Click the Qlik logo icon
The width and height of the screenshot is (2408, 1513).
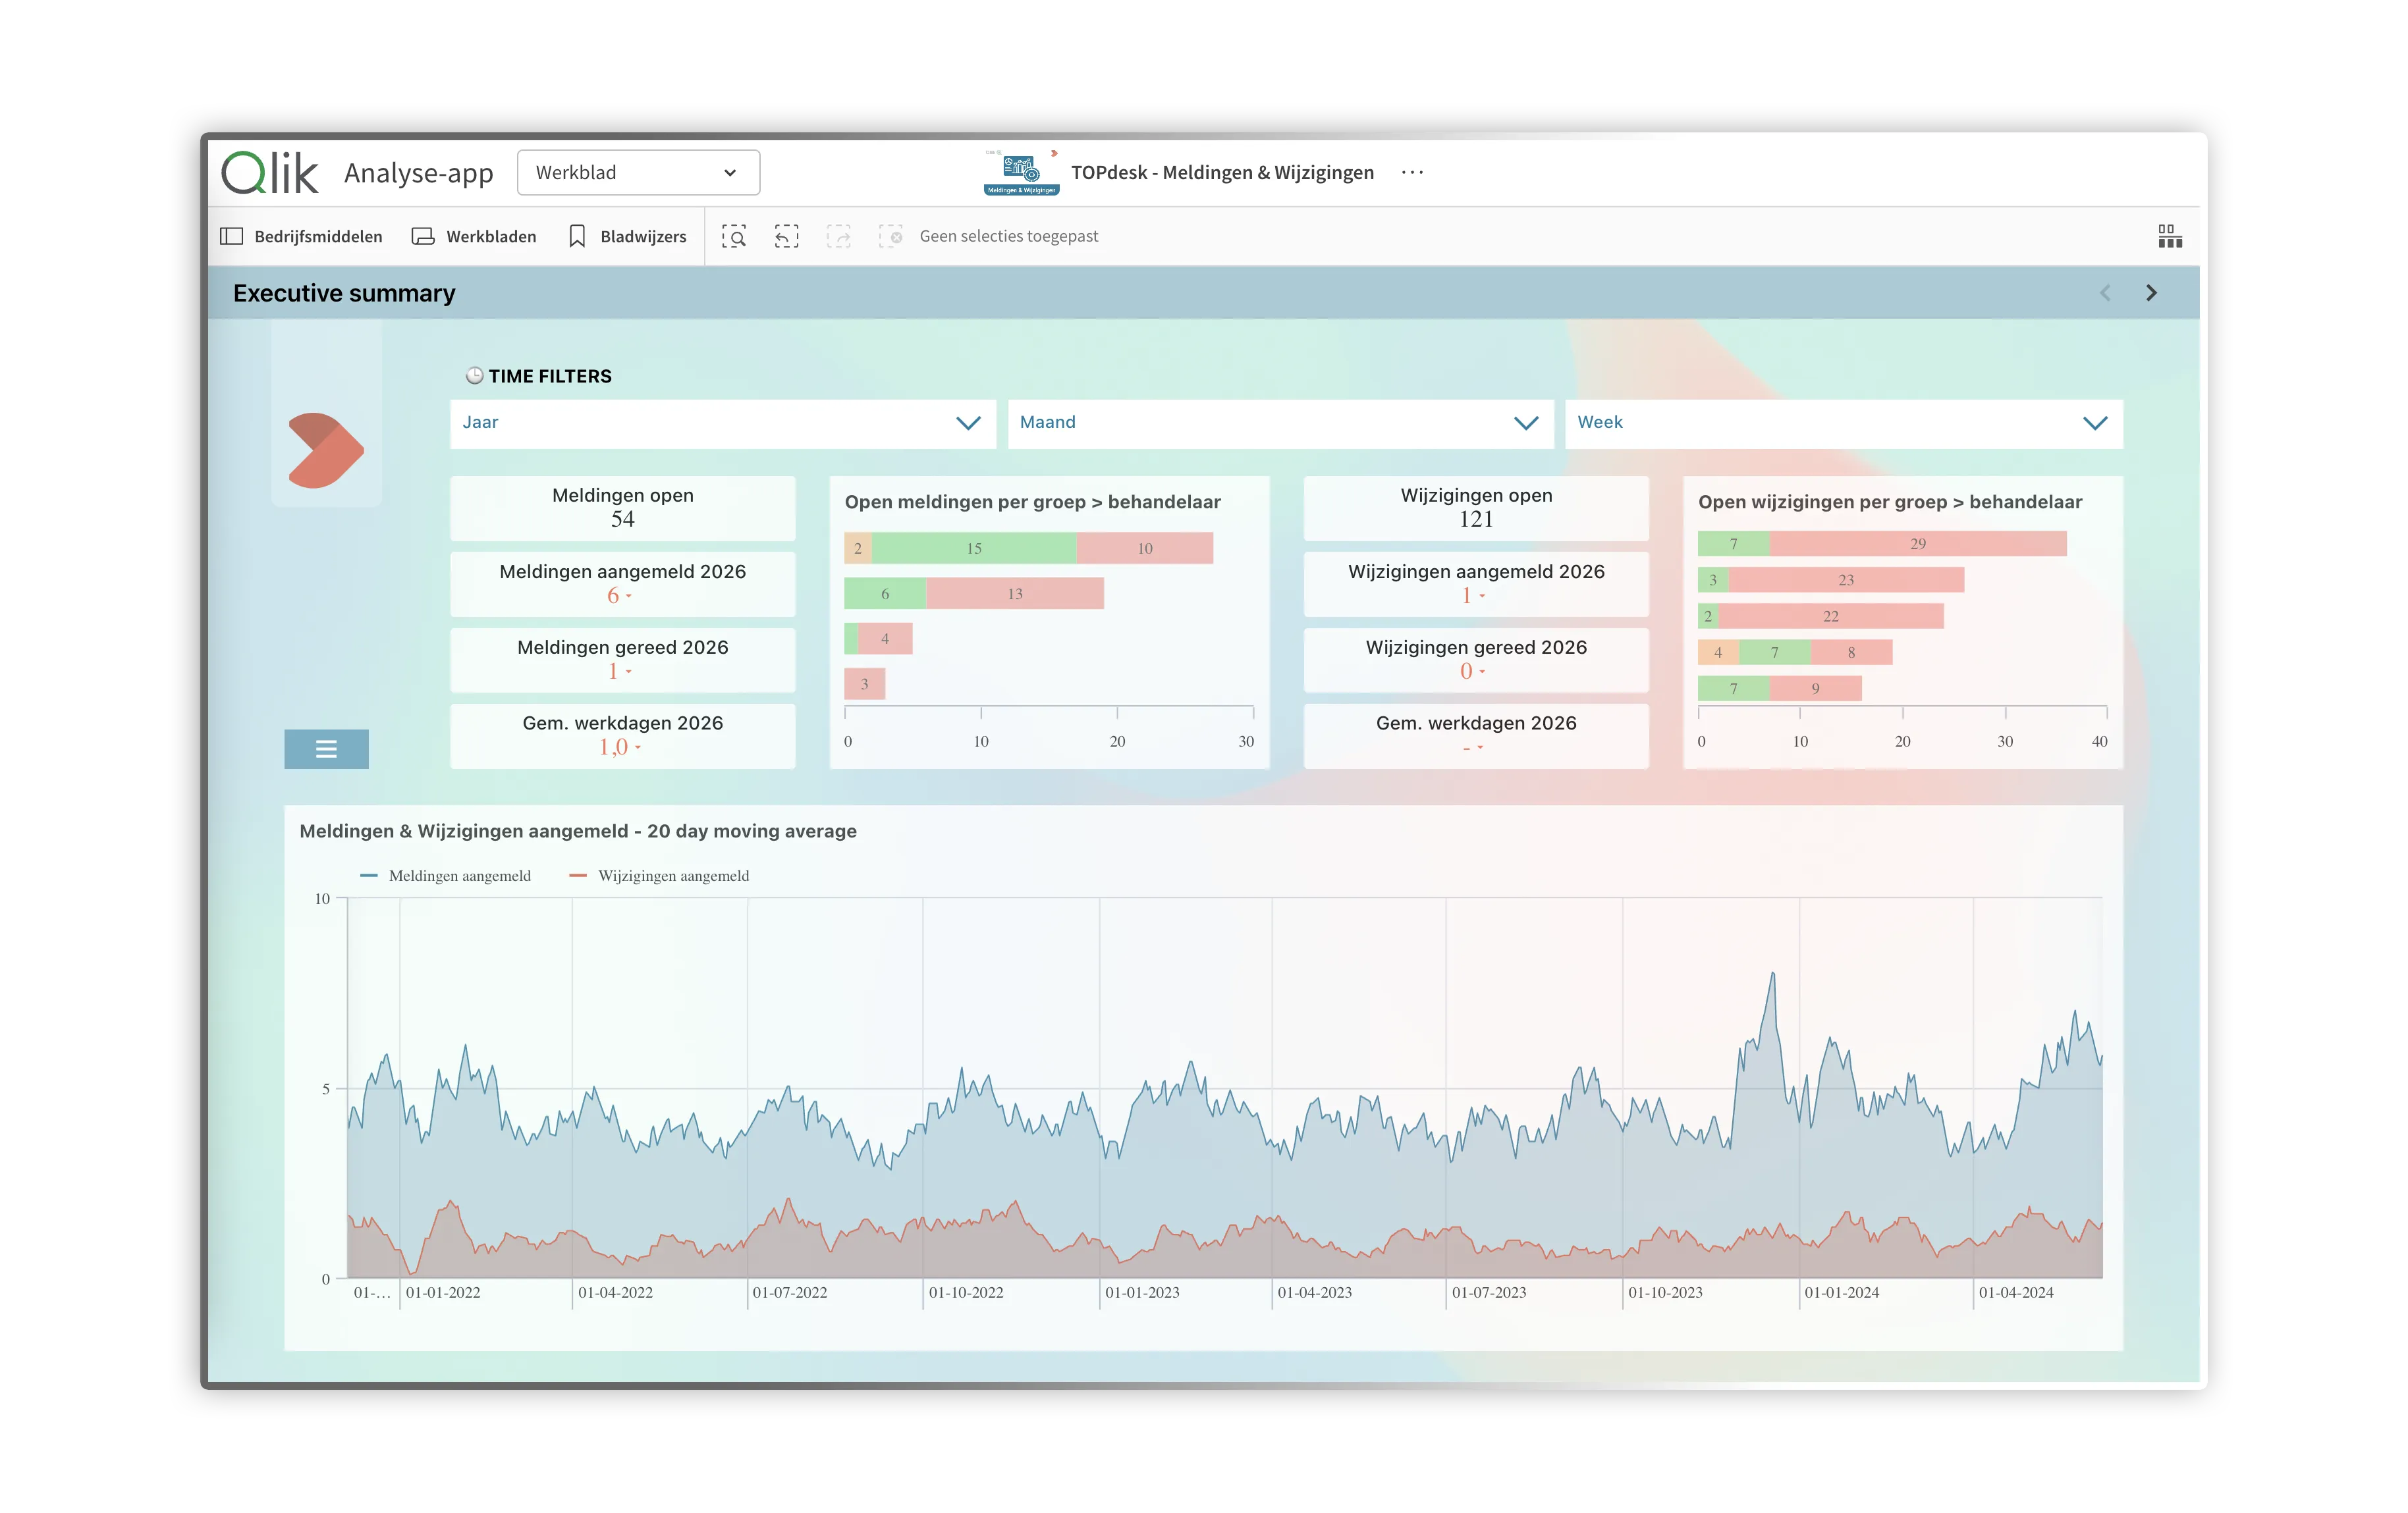pyautogui.click(x=269, y=173)
